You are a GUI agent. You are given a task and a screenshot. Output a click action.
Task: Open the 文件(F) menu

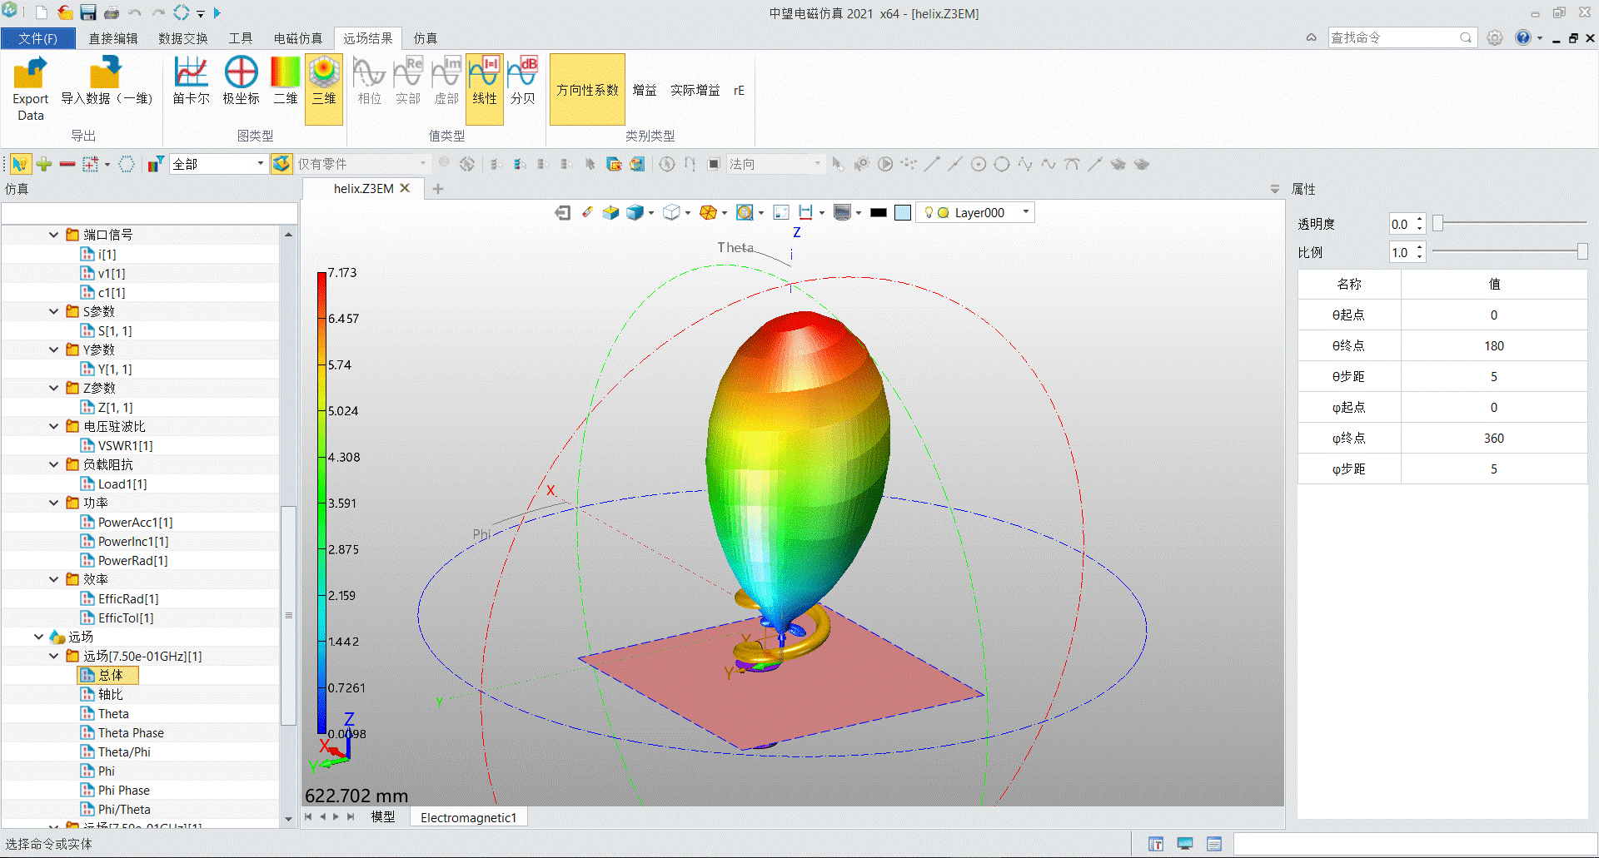coord(38,38)
